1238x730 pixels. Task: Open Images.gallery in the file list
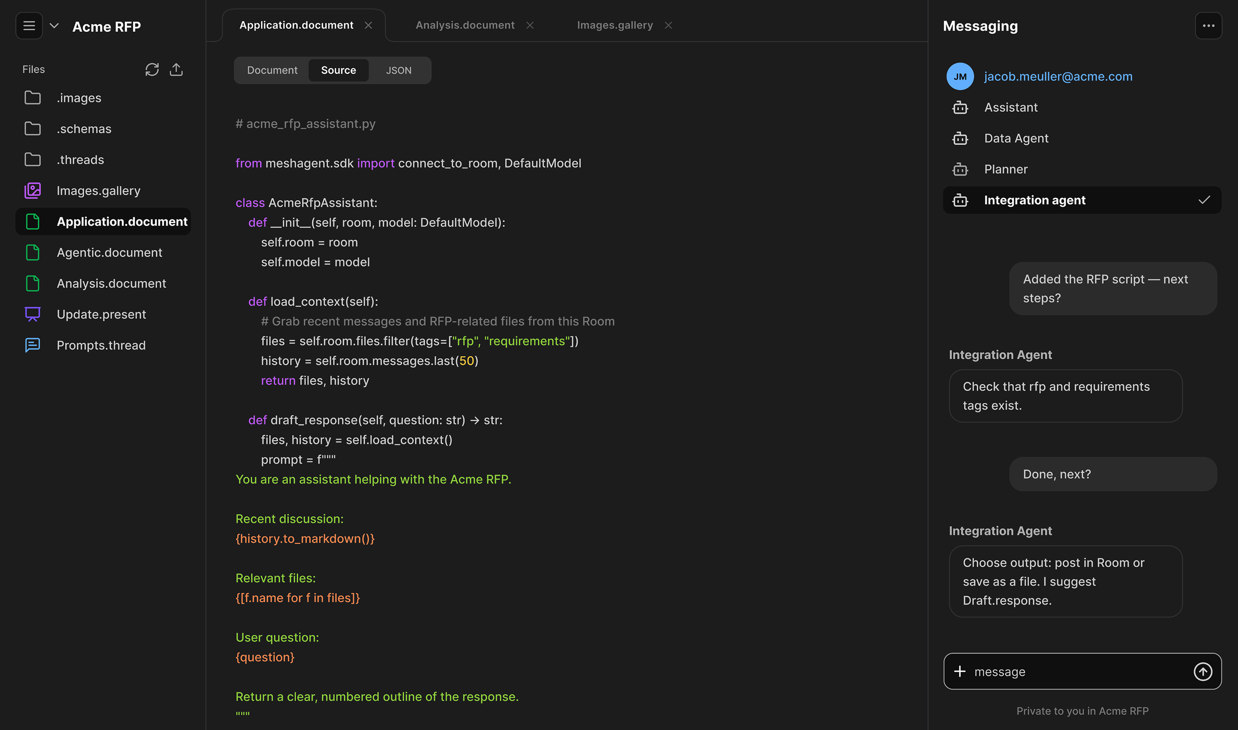click(98, 191)
